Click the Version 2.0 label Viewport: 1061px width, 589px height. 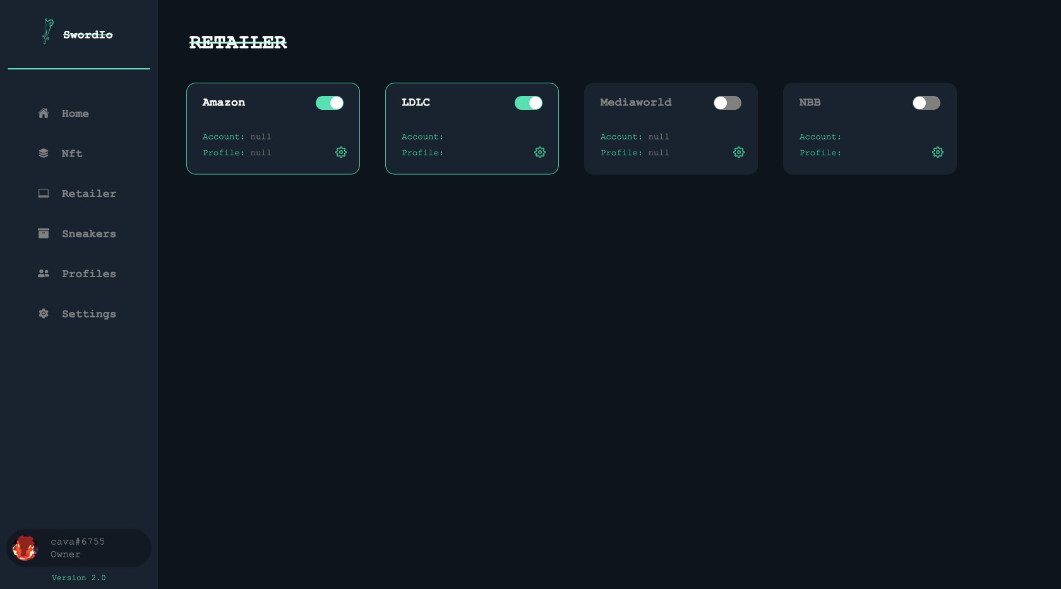pos(78,577)
